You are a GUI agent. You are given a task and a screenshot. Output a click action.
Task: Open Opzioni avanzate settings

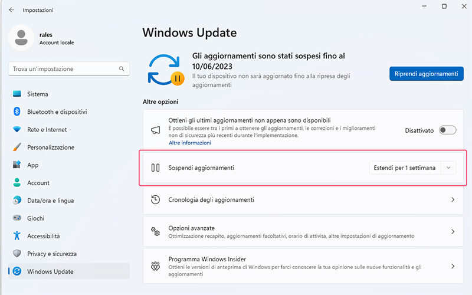(x=303, y=231)
